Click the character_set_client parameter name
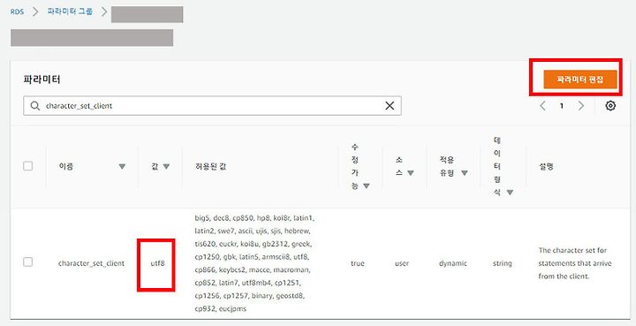 [91, 263]
